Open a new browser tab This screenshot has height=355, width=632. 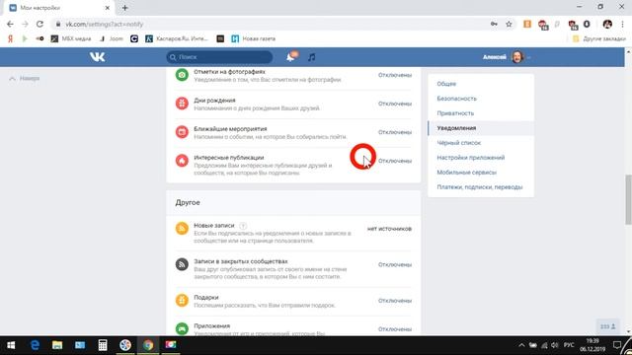click(125, 8)
